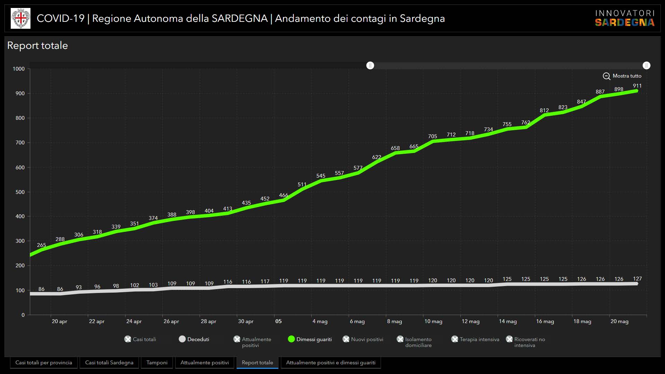Enable Isolamento domiciliare legend marker

point(400,339)
